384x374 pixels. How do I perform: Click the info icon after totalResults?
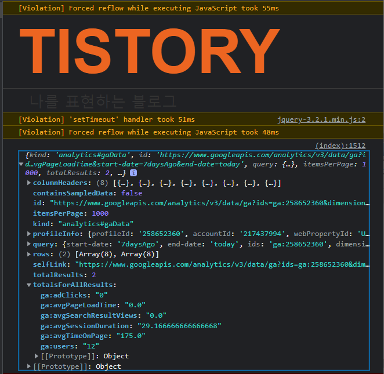(133, 173)
